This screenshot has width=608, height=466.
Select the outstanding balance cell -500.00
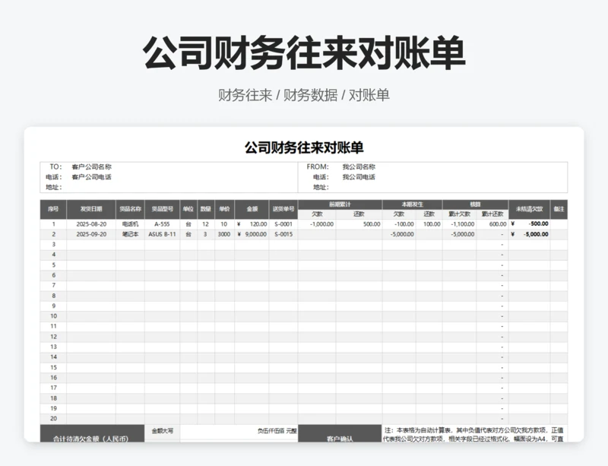(529, 224)
